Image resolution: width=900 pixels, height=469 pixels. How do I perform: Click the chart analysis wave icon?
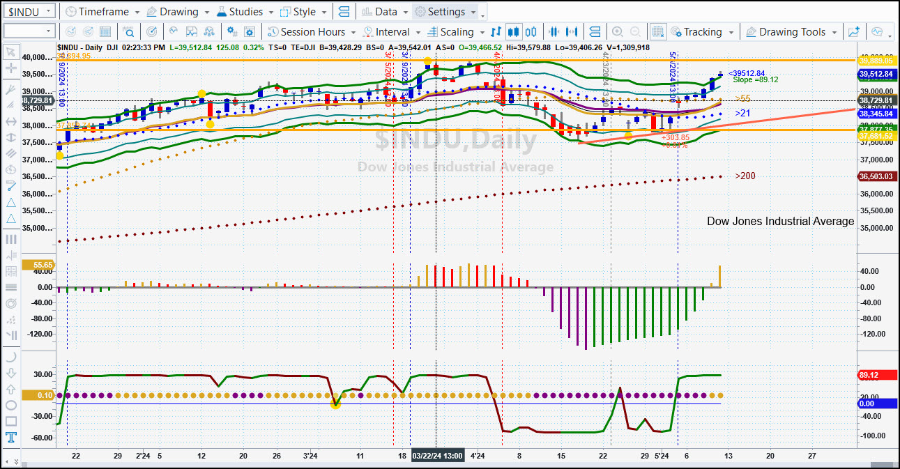pyautogui.click(x=173, y=32)
